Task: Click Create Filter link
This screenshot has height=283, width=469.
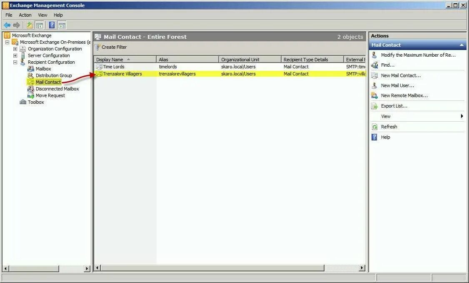Action: (114, 47)
